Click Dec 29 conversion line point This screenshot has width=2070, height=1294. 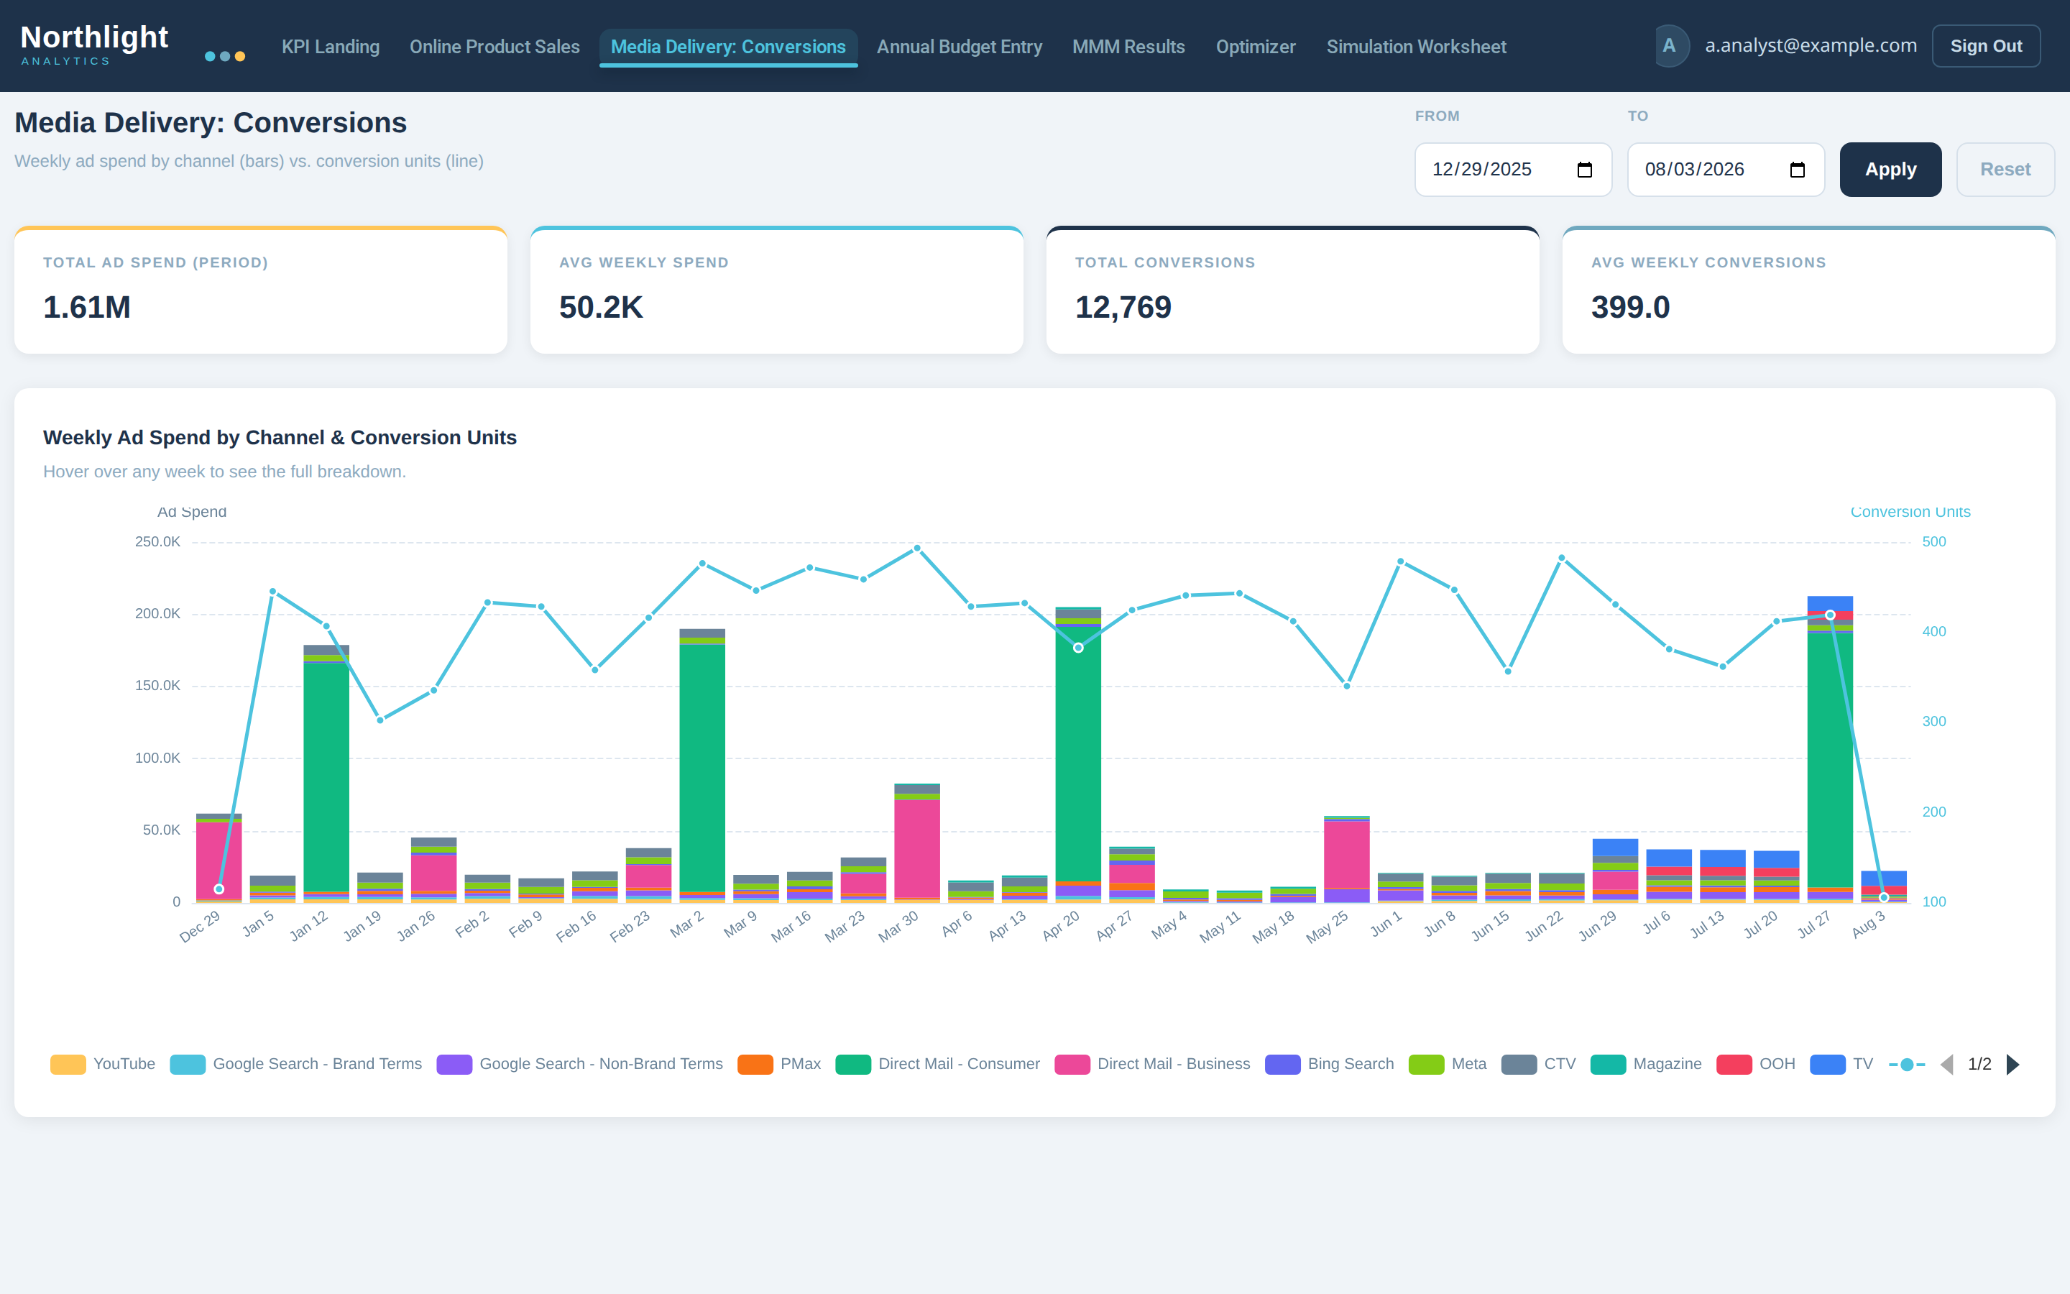(x=219, y=889)
